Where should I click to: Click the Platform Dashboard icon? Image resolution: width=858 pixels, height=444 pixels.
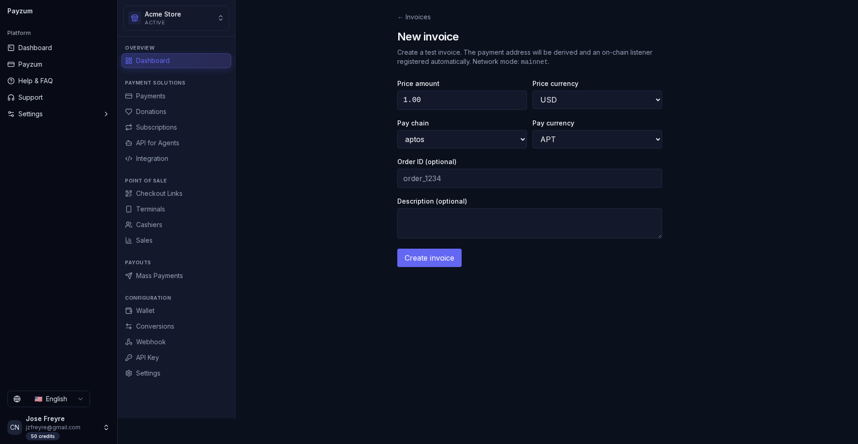[x=11, y=48]
